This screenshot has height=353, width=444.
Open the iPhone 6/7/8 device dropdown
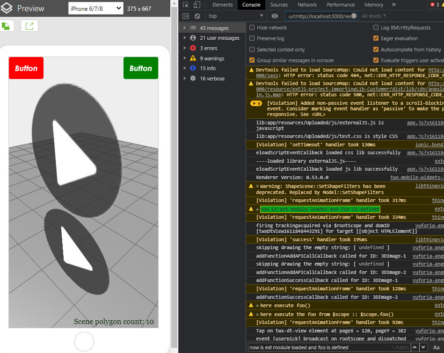(96, 8)
